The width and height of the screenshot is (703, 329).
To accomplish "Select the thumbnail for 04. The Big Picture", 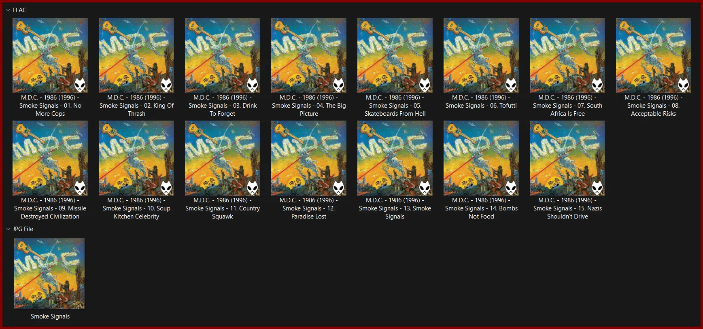I will (x=309, y=55).
